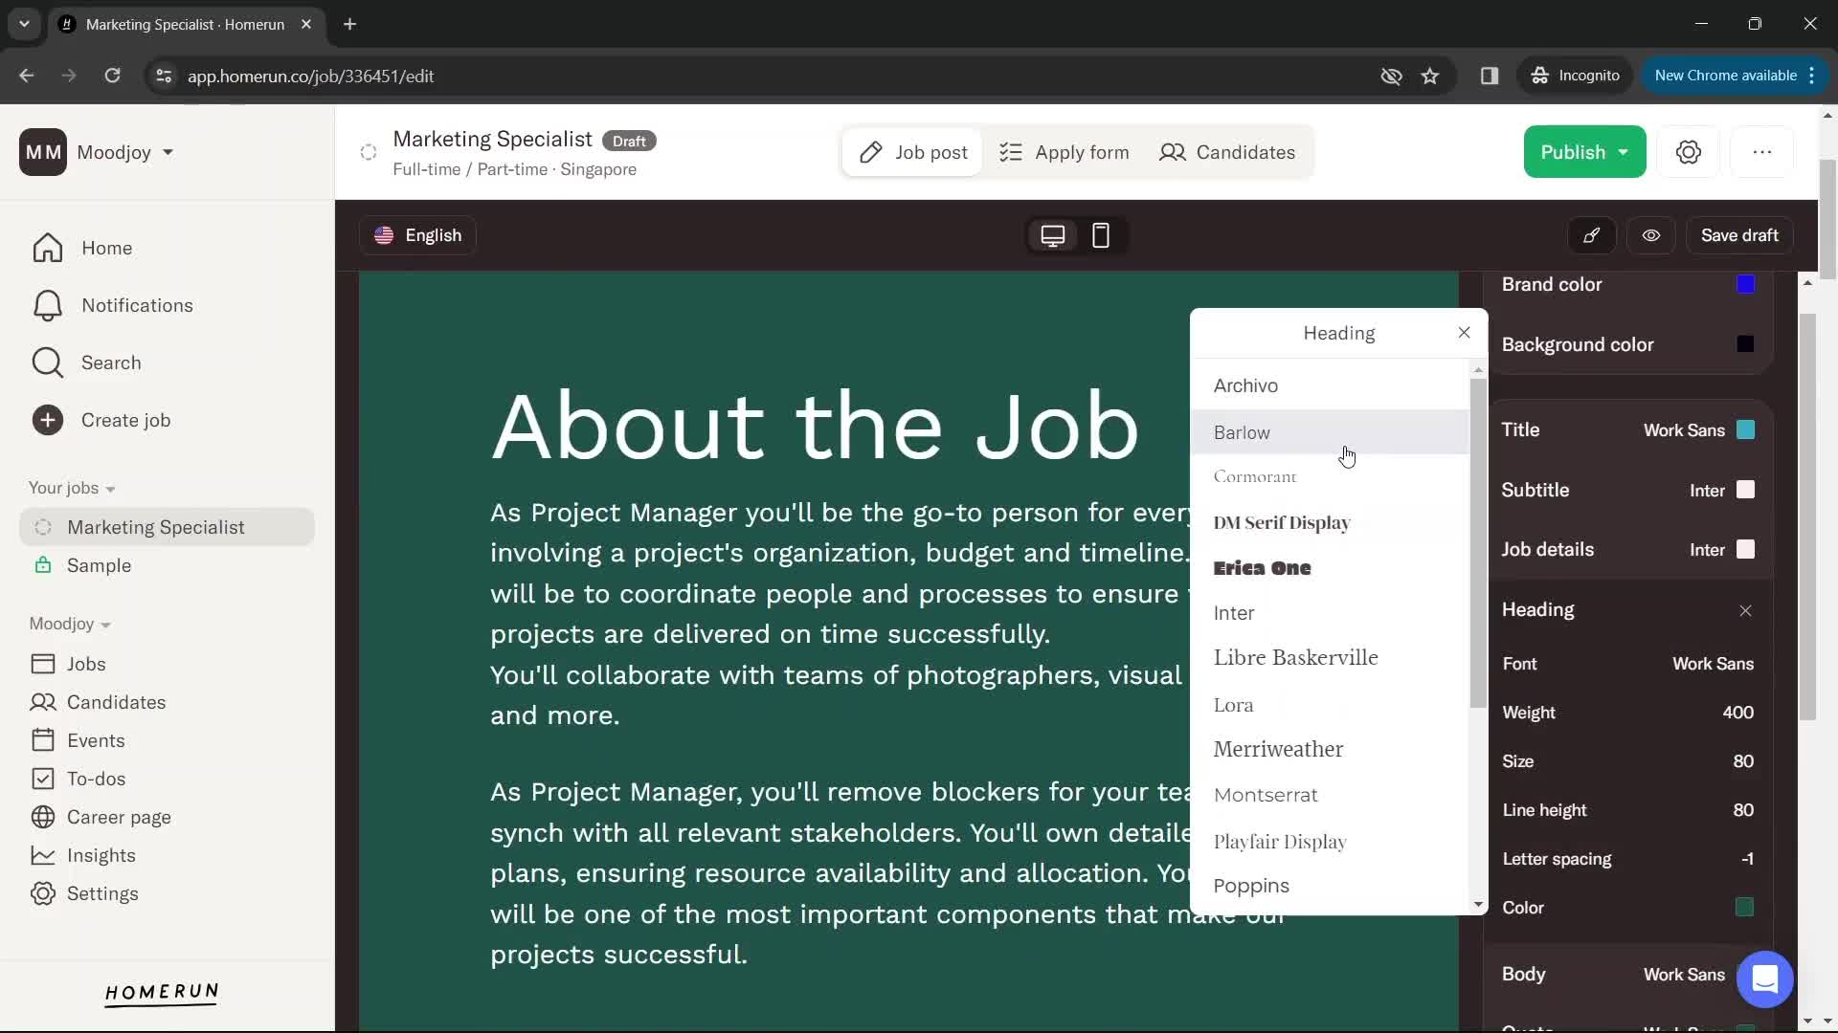Toggle the Title brand color swatch
Image resolution: width=1838 pixels, height=1033 pixels.
(1746, 429)
